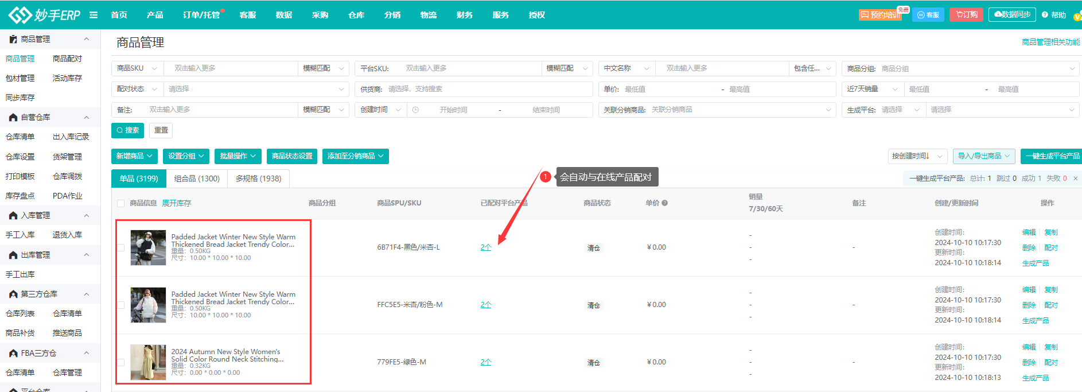1082x392 pixels.
Task: Click the clock icon in 创建时间 field
Action: (x=415, y=110)
